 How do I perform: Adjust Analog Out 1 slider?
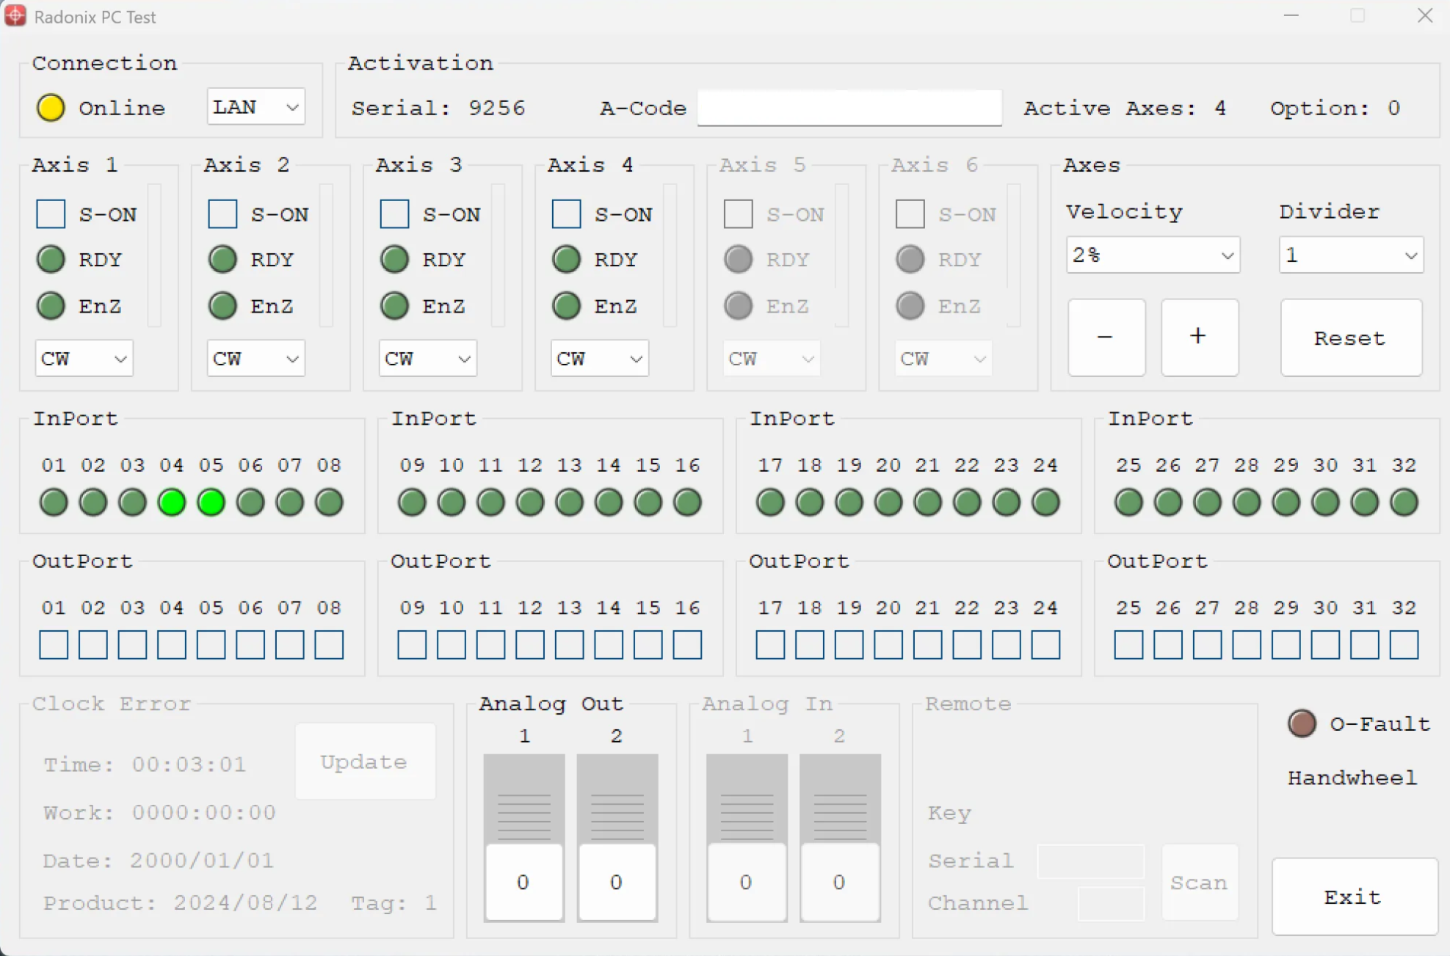pos(523,880)
